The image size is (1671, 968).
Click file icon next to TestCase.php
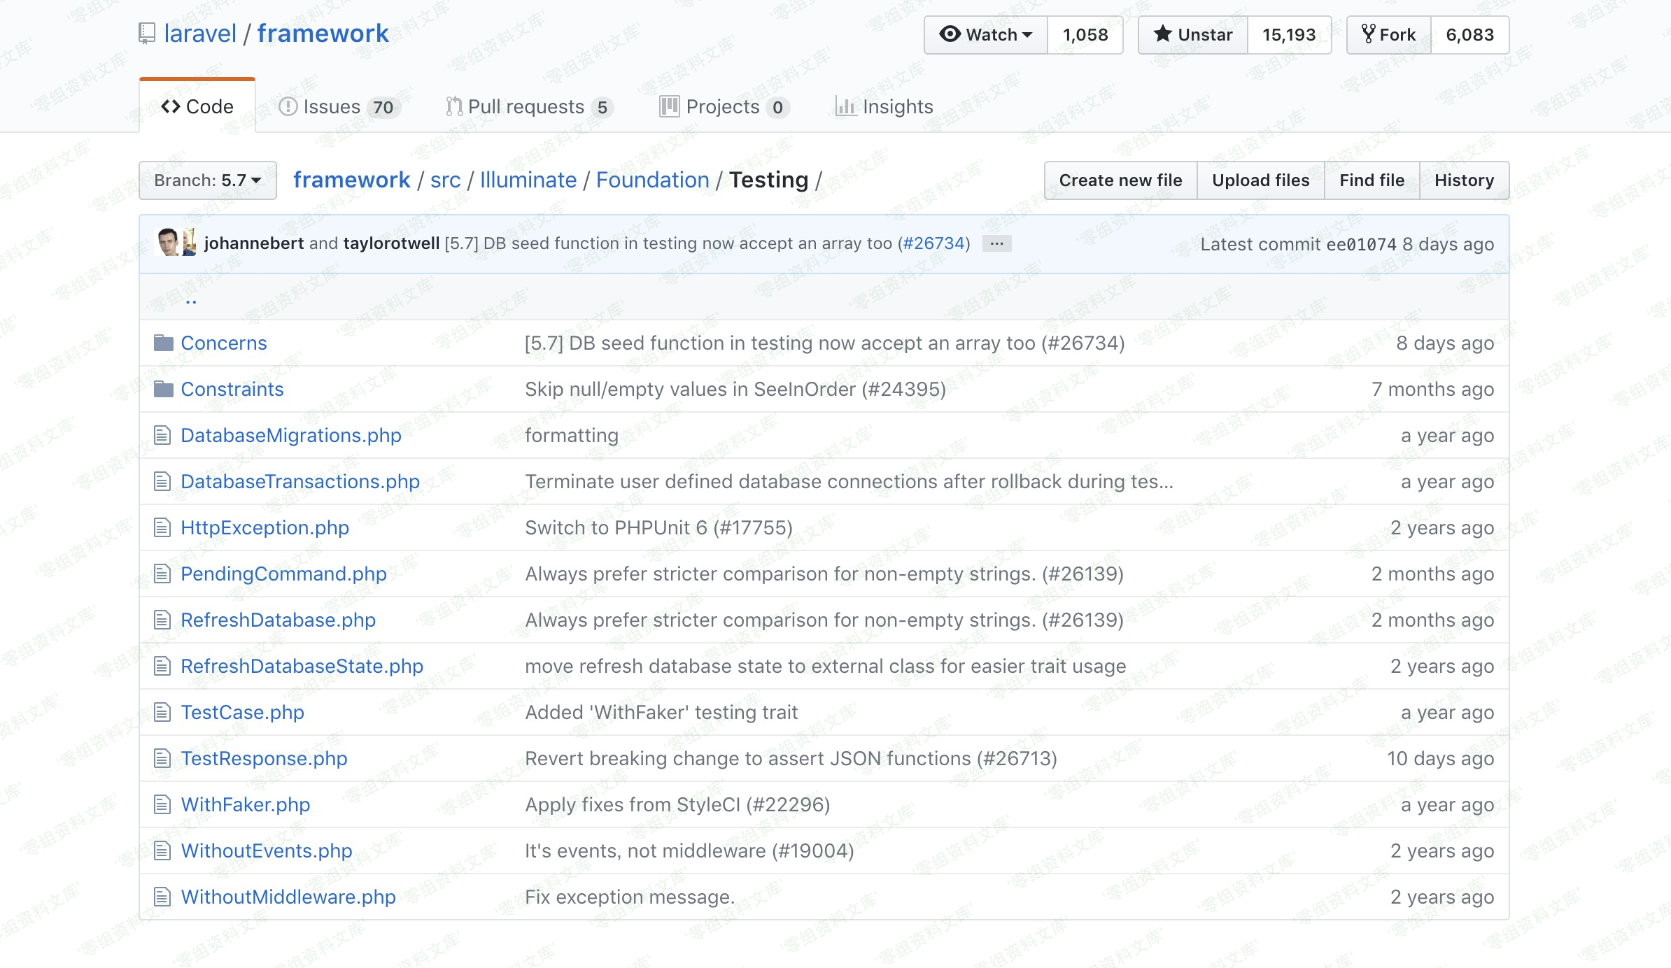pos(162,712)
